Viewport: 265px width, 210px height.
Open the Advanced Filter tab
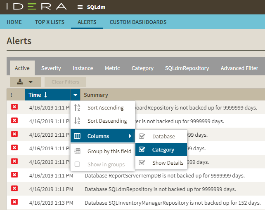[239, 68]
